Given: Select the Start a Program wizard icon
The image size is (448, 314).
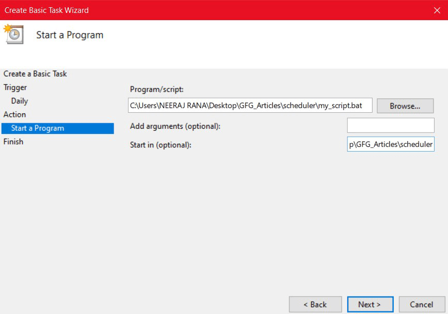Looking at the screenshot, I should (13, 35).
